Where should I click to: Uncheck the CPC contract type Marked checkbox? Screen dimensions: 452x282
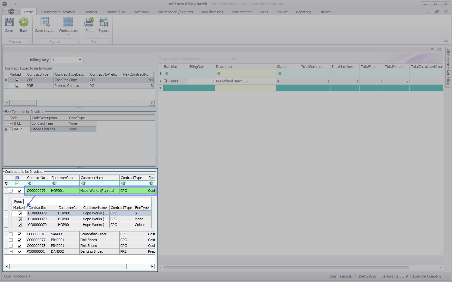click(x=17, y=80)
